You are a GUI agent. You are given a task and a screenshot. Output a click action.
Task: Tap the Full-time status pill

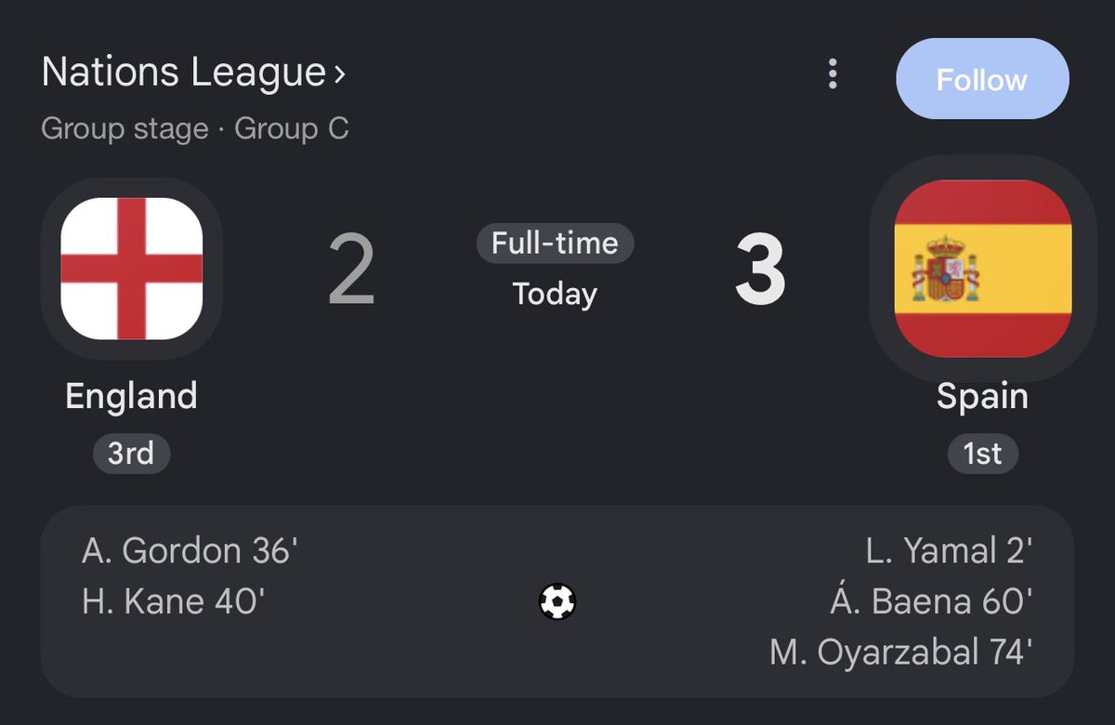coord(555,244)
